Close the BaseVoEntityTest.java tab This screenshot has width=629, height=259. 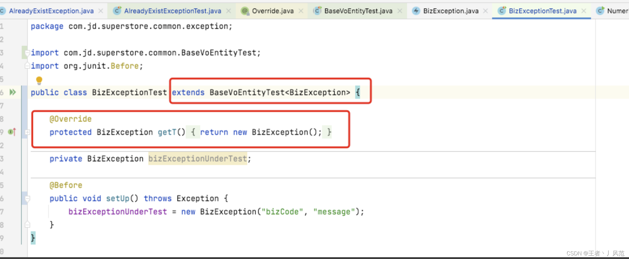[x=400, y=11]
